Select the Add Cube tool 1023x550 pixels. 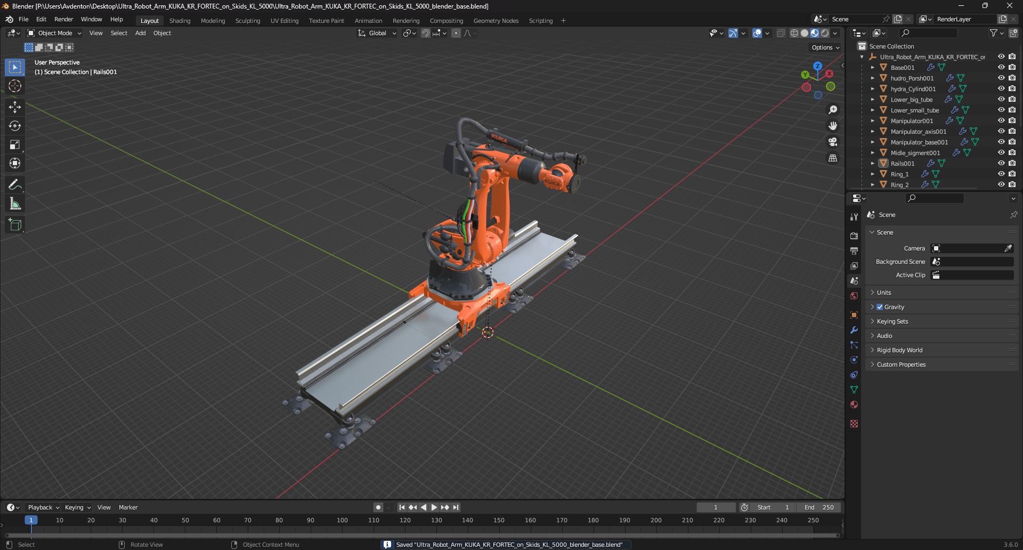15,225
